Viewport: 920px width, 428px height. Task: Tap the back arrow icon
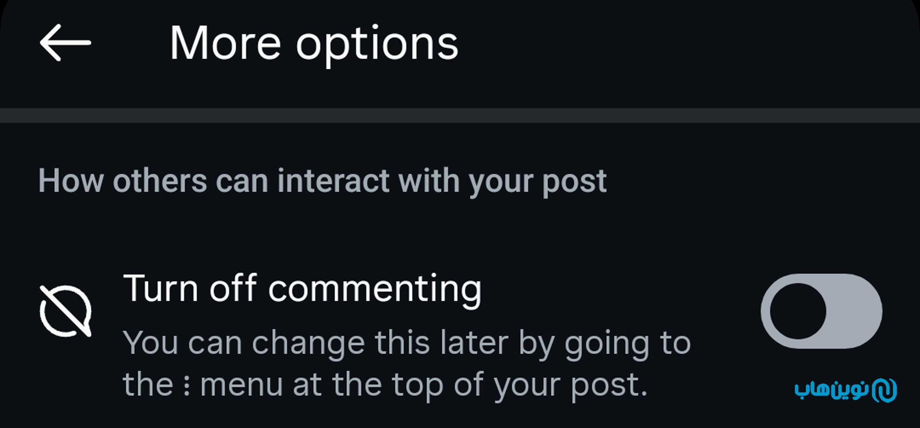tap(66, 43)
